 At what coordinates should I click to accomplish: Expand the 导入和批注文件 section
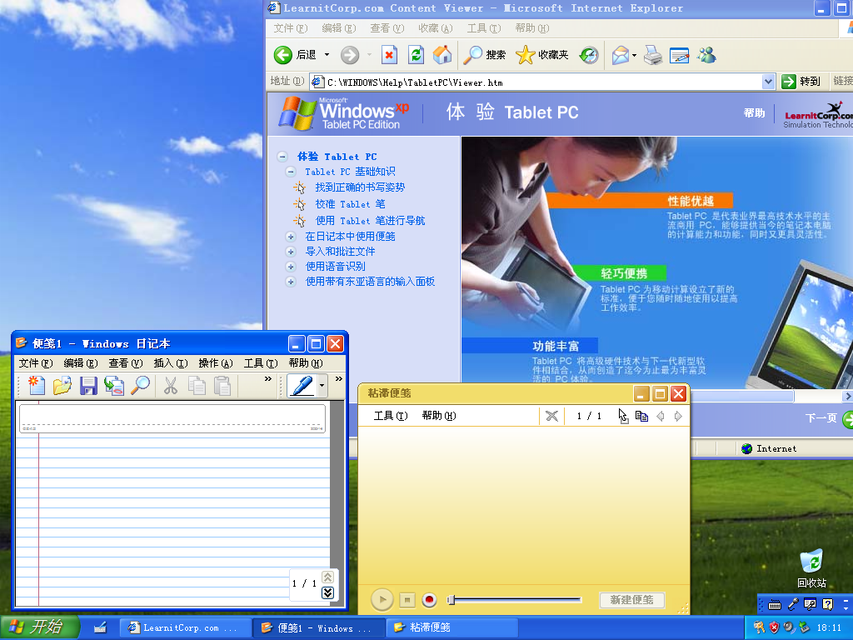[x=291, y=252]
